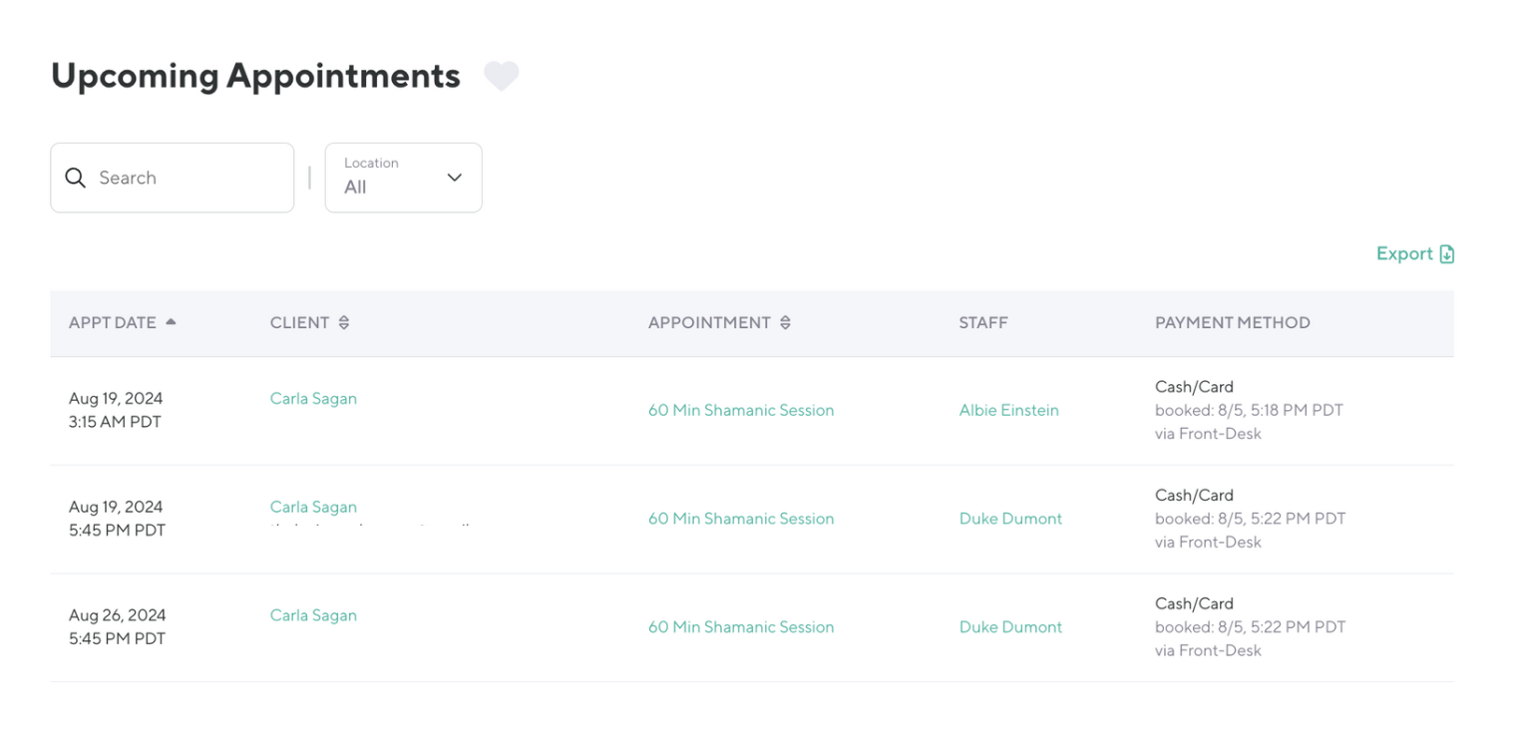Click the Appointment column sort arrows icon
Viewport: 1518px width, 744px height.
[785, 323]
